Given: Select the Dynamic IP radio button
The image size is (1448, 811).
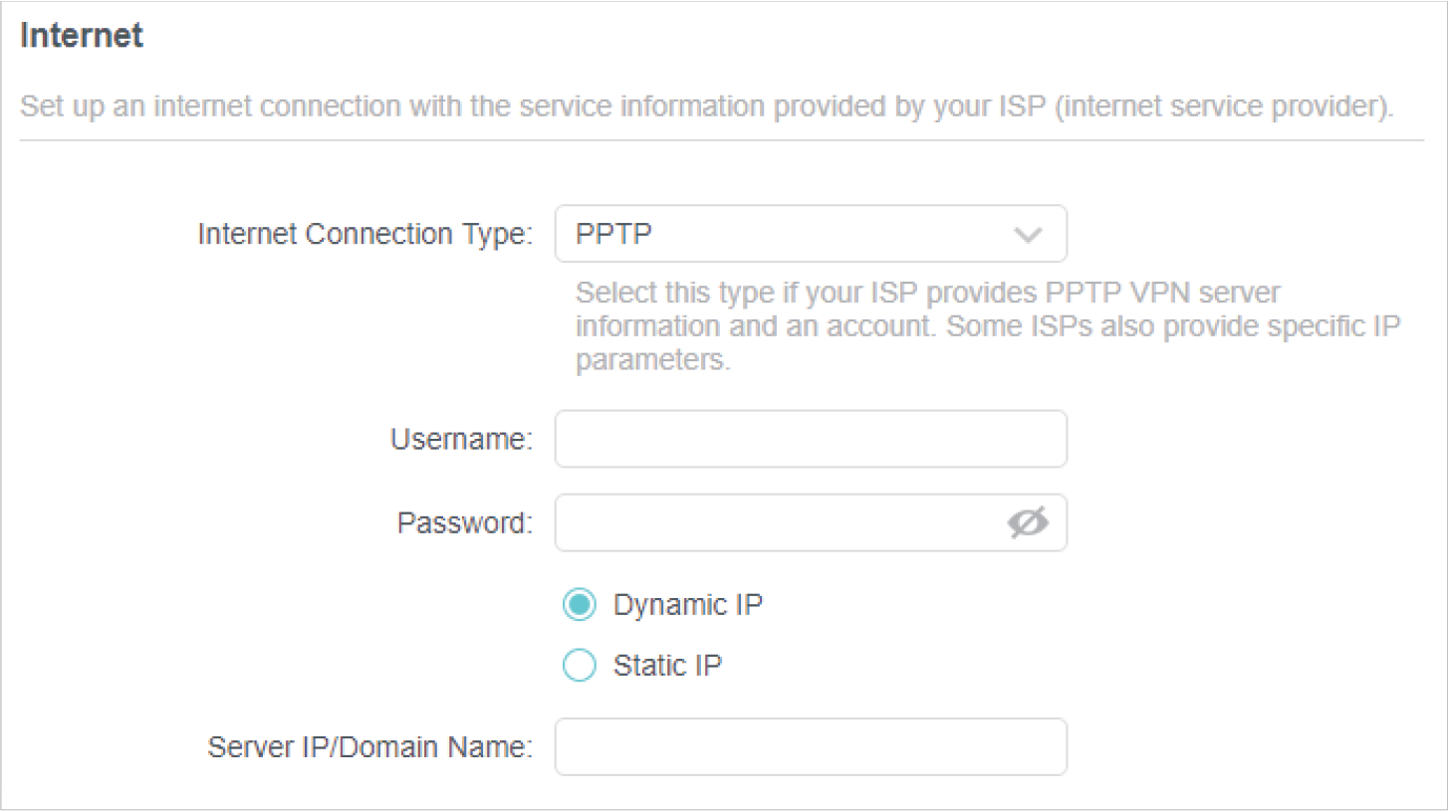Looking at the screenshot, I should (x=580, y=605).
